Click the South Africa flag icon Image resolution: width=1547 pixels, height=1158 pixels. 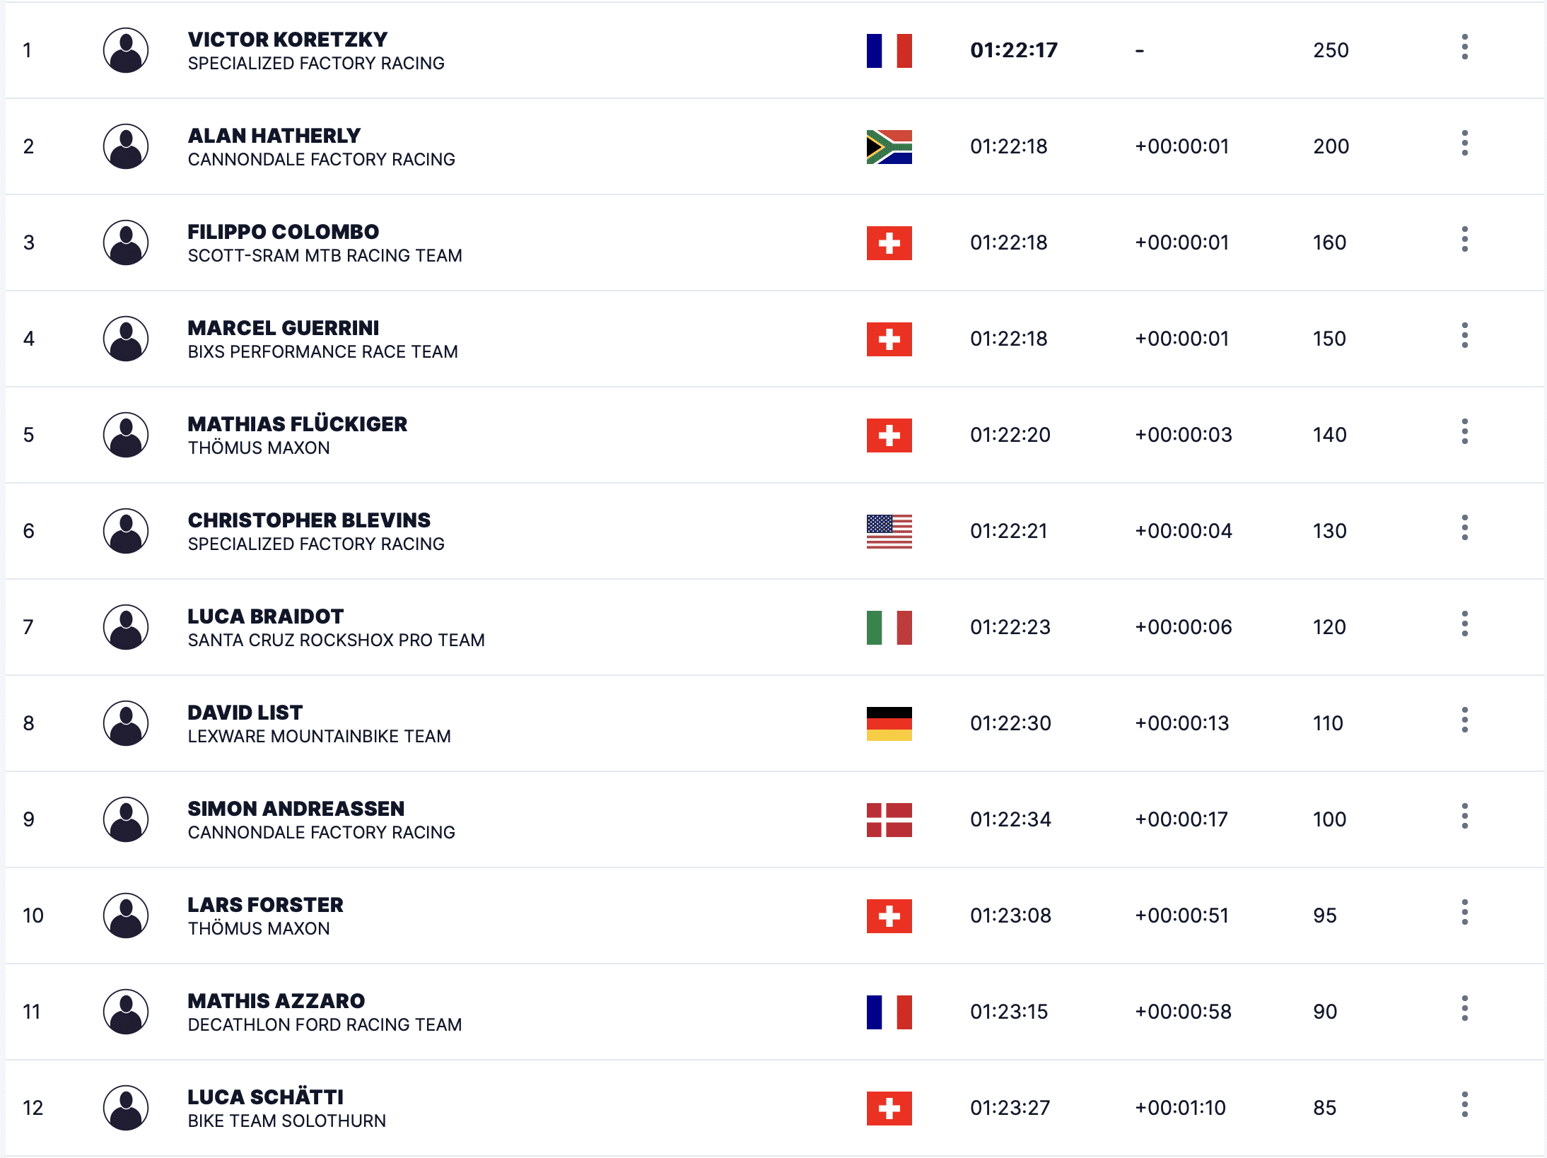click(889, 147)
